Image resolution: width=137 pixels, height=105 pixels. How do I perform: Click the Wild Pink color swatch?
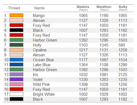tap(16, 84)
